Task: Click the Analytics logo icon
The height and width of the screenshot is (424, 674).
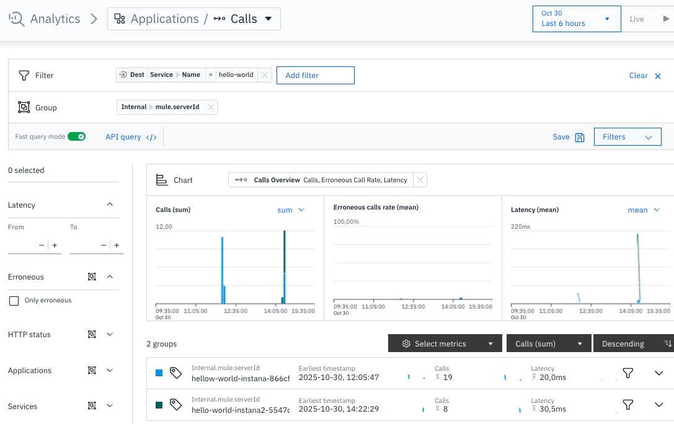Action: [x=16, y=19]
